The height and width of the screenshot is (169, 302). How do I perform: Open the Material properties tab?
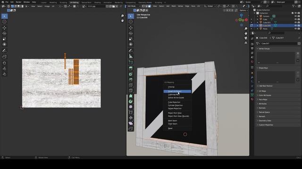[x=252, y=99]
